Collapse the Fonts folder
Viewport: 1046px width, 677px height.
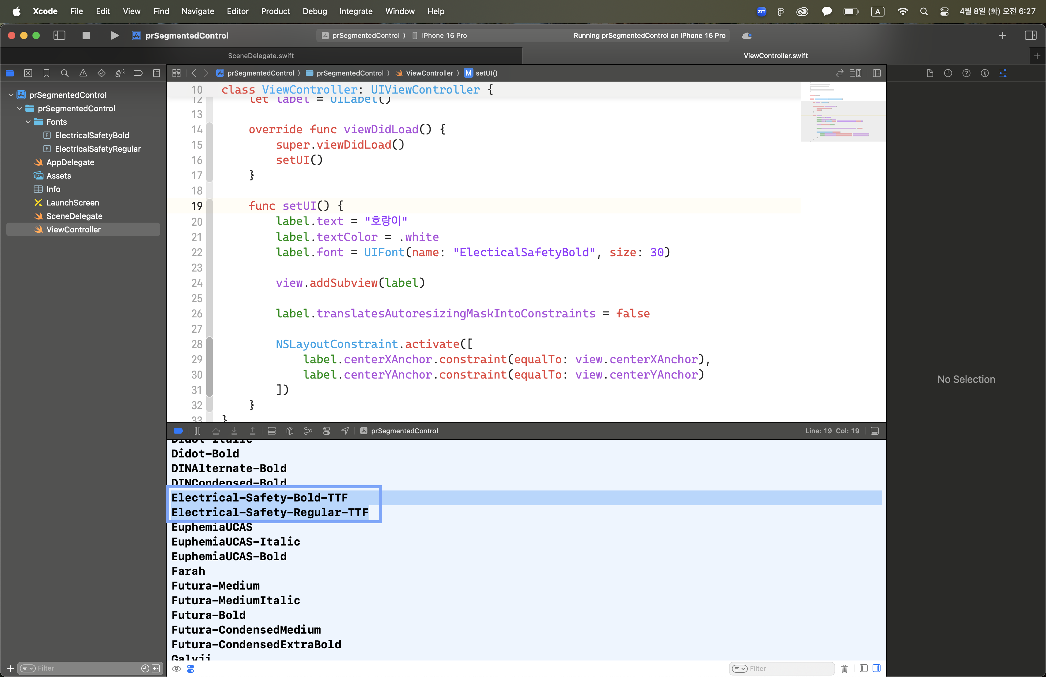pyautogui.click(x=28, y=122)
